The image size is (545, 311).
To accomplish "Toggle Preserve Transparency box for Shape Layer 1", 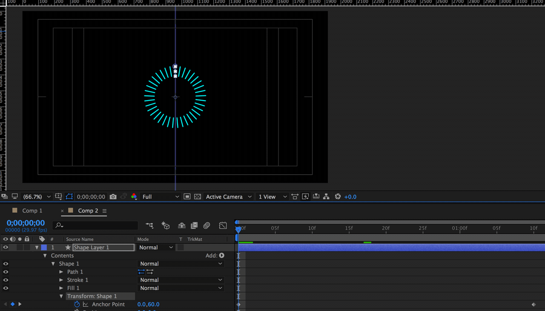I will click(x=181, y=248).
